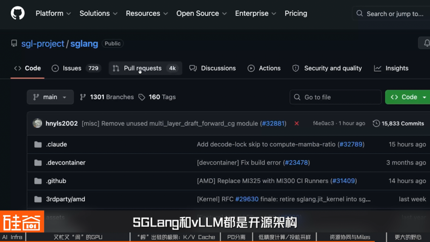Click the 3rdparty/amd folder icon
This screenshot has width=430, height=242.
(38, 199)
